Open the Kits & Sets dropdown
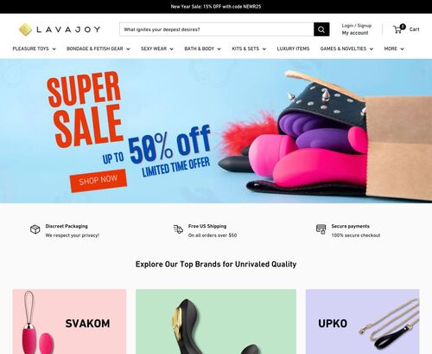Screen dimensions: 432x354 coord(249,48)
